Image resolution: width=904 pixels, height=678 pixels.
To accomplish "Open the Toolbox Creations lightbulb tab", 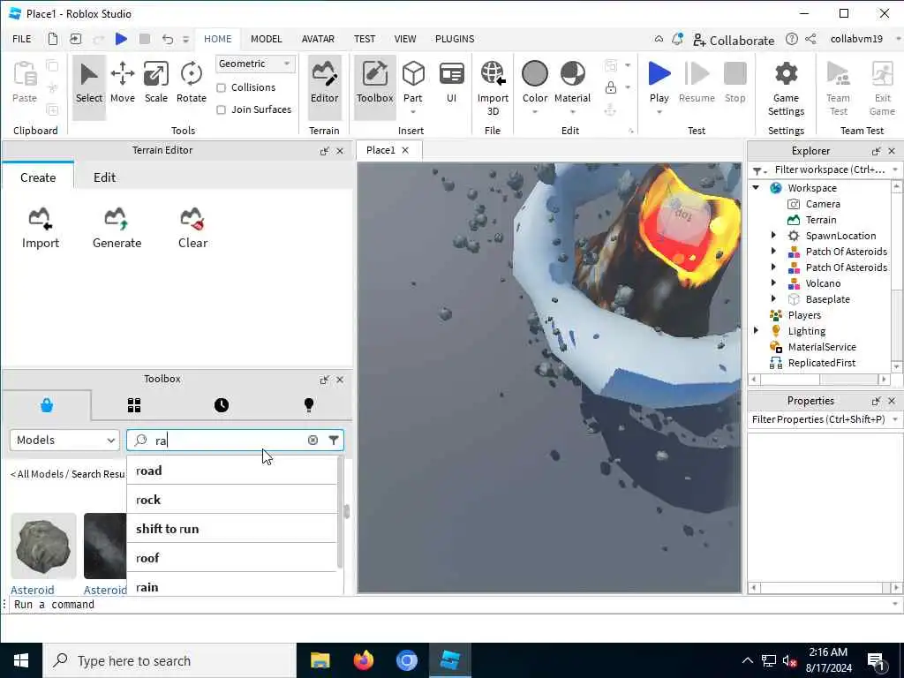I will [x=308, y=405].
